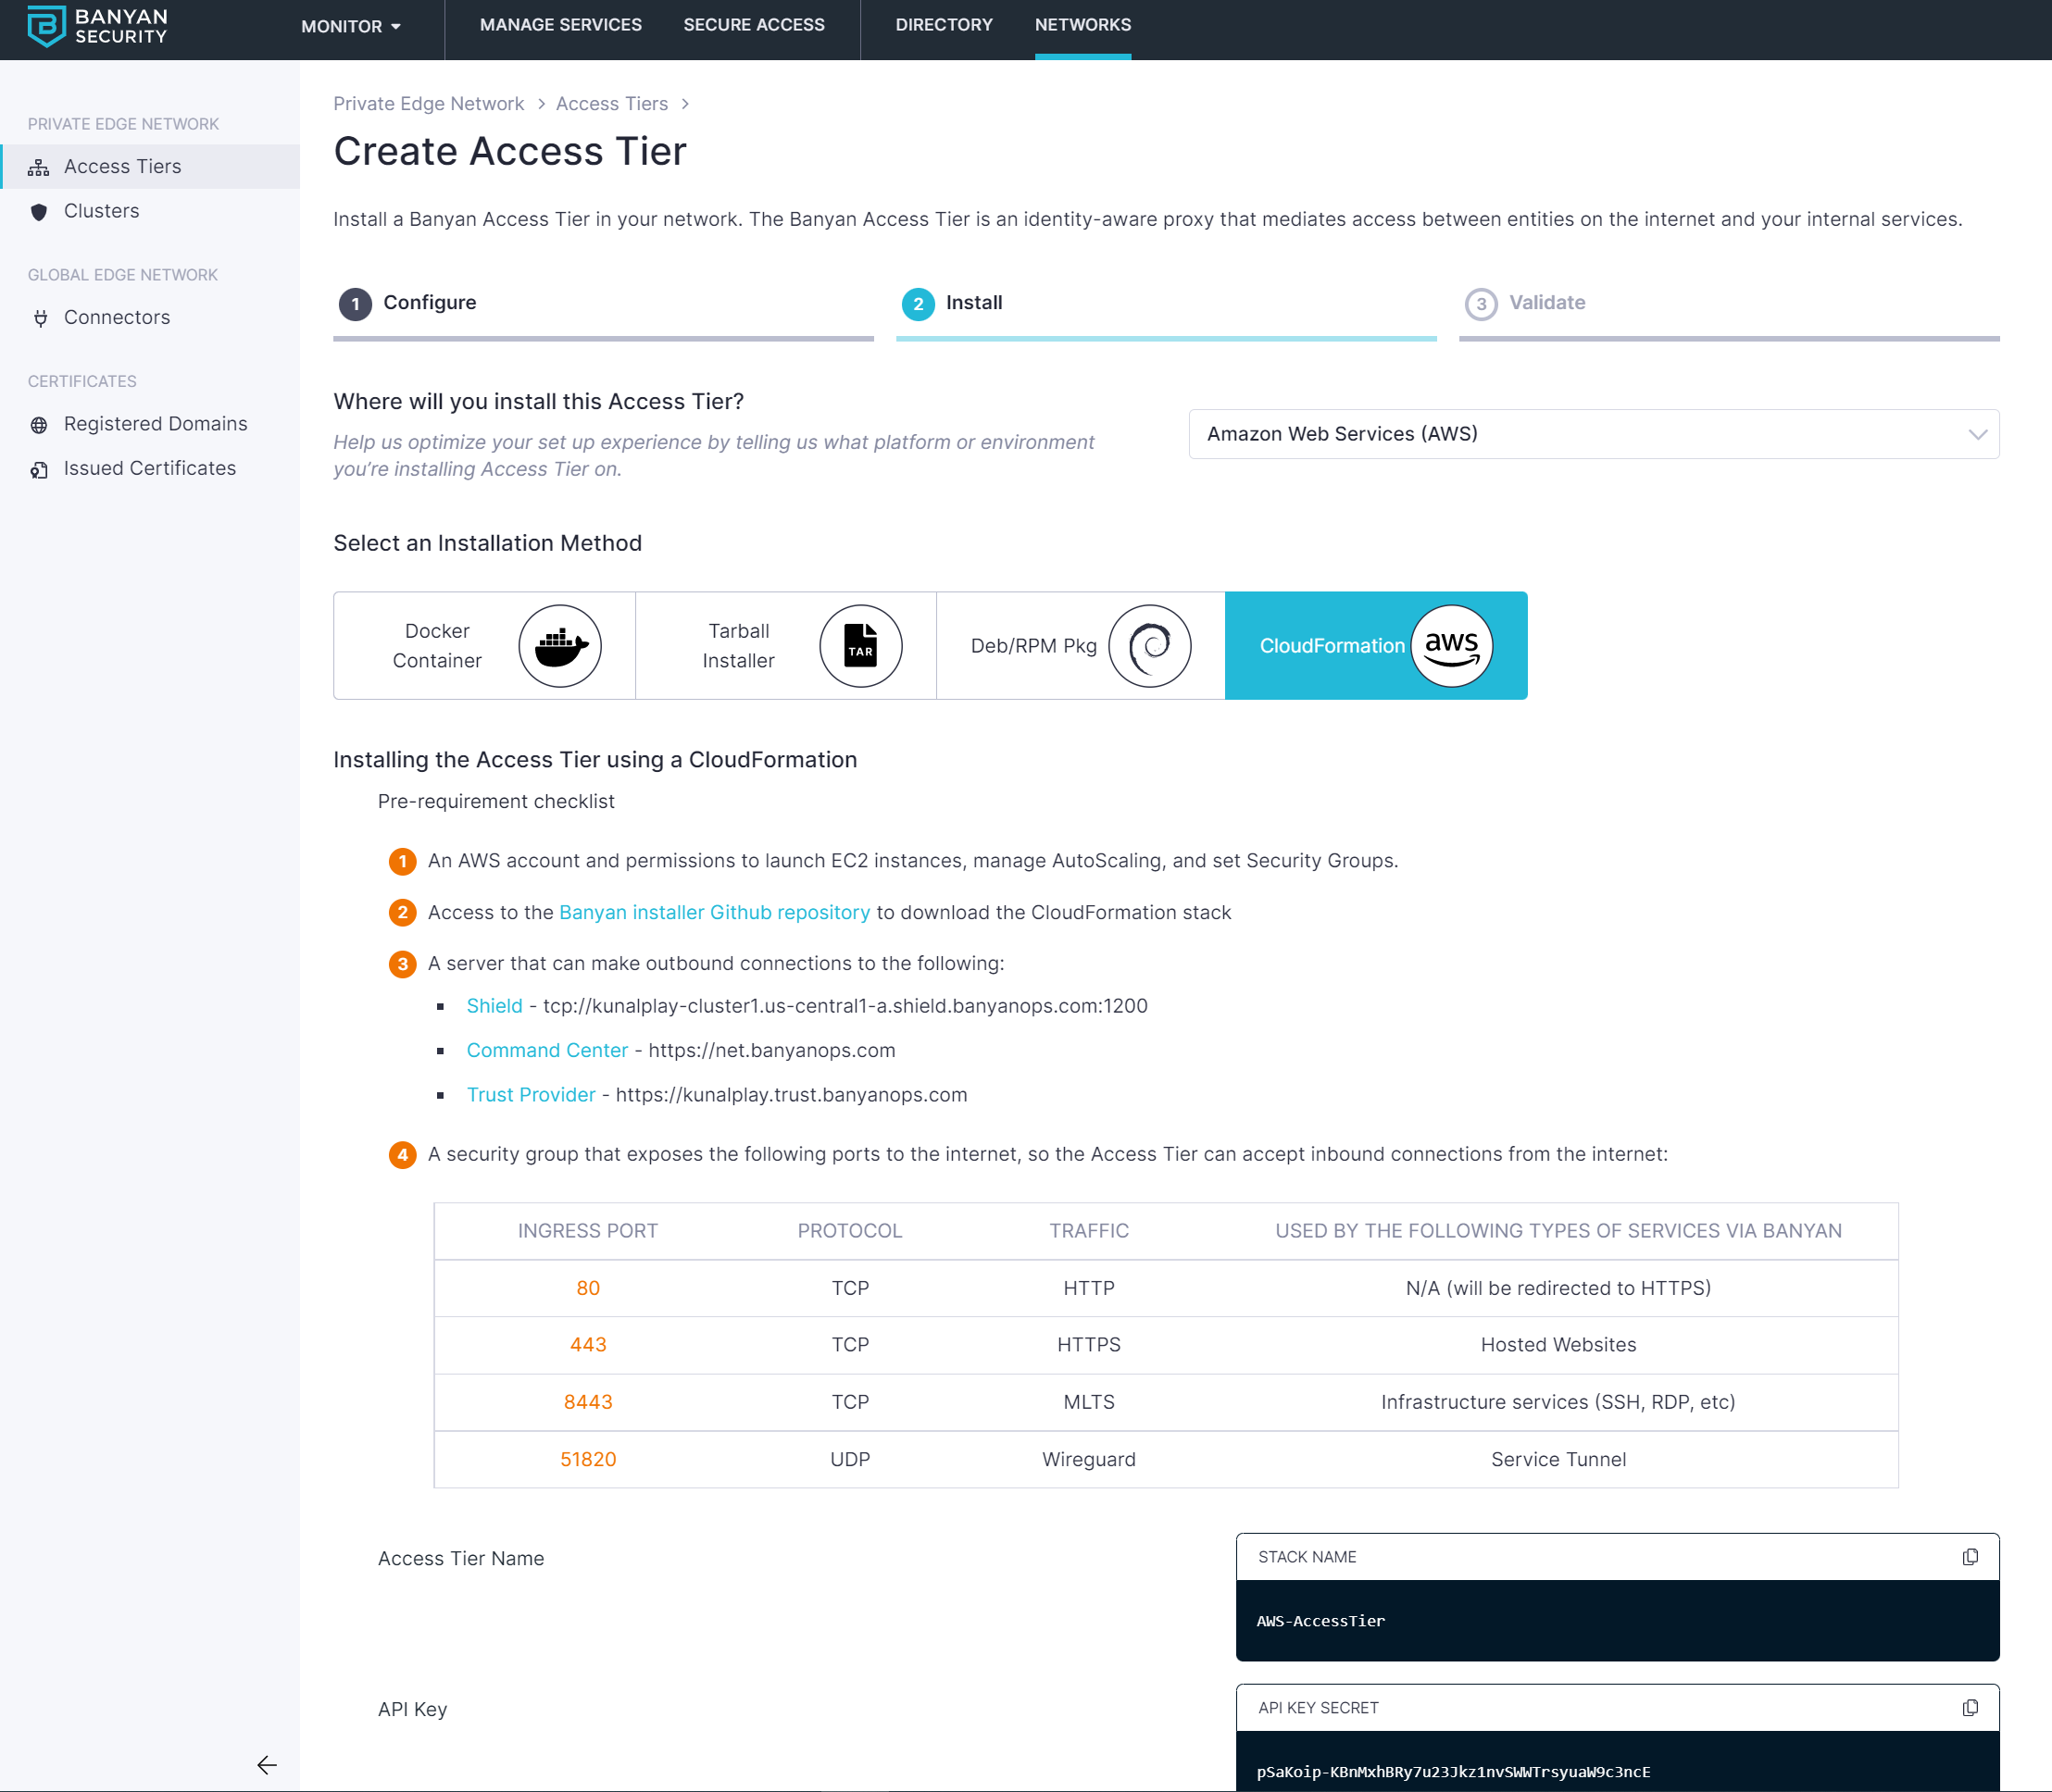Image resolution: width=2052 pixels, height=1792 pixels.
Task: Open Banyan installer Github repository link
Action: click(714, 912)
